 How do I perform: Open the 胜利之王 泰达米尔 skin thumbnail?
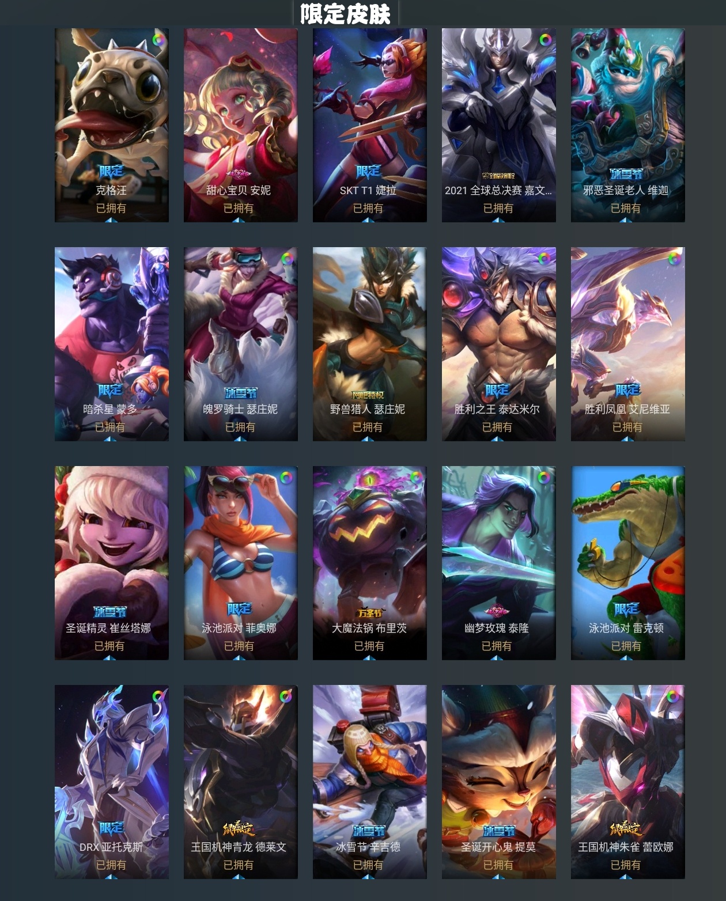point(499,344)
